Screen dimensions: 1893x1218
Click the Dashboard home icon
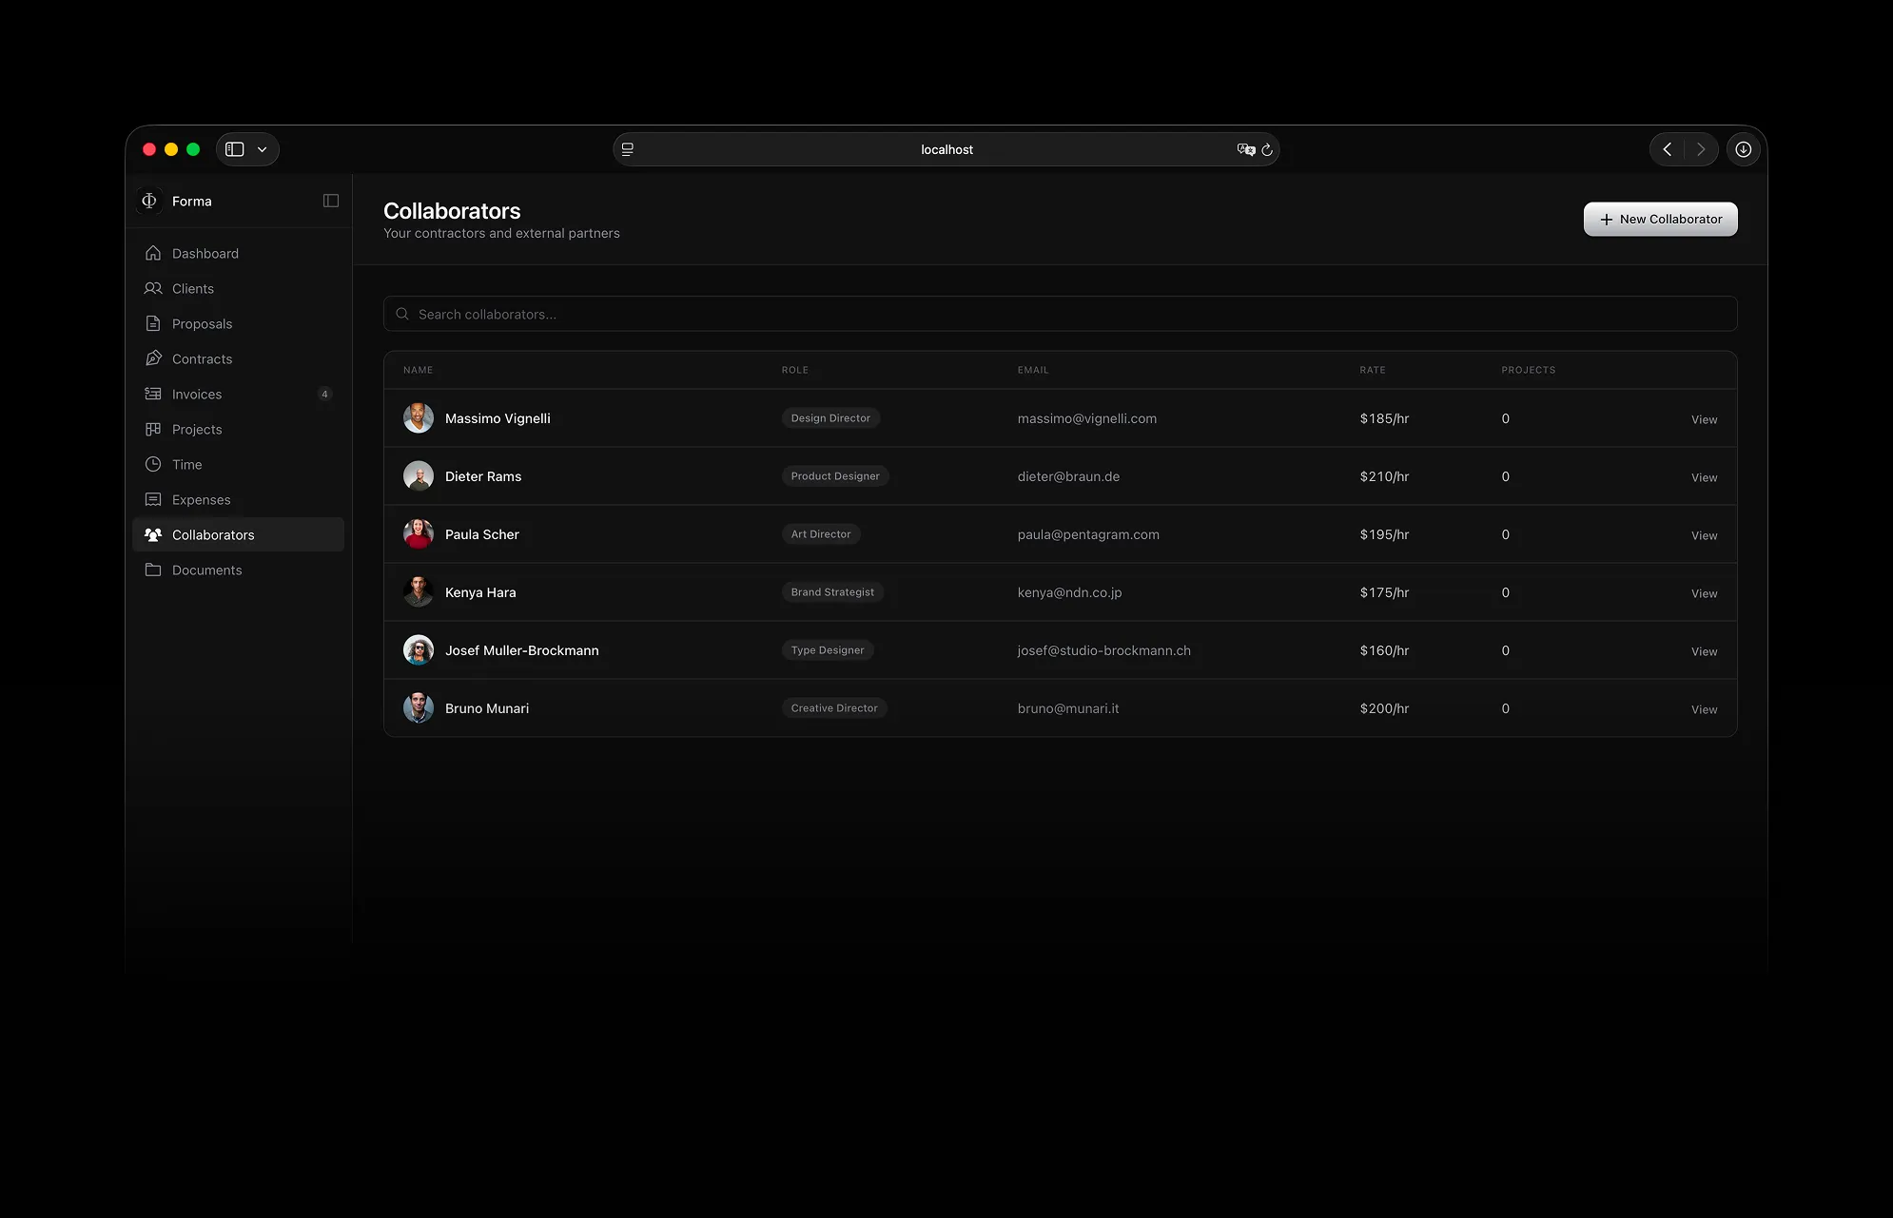point(153,253)
